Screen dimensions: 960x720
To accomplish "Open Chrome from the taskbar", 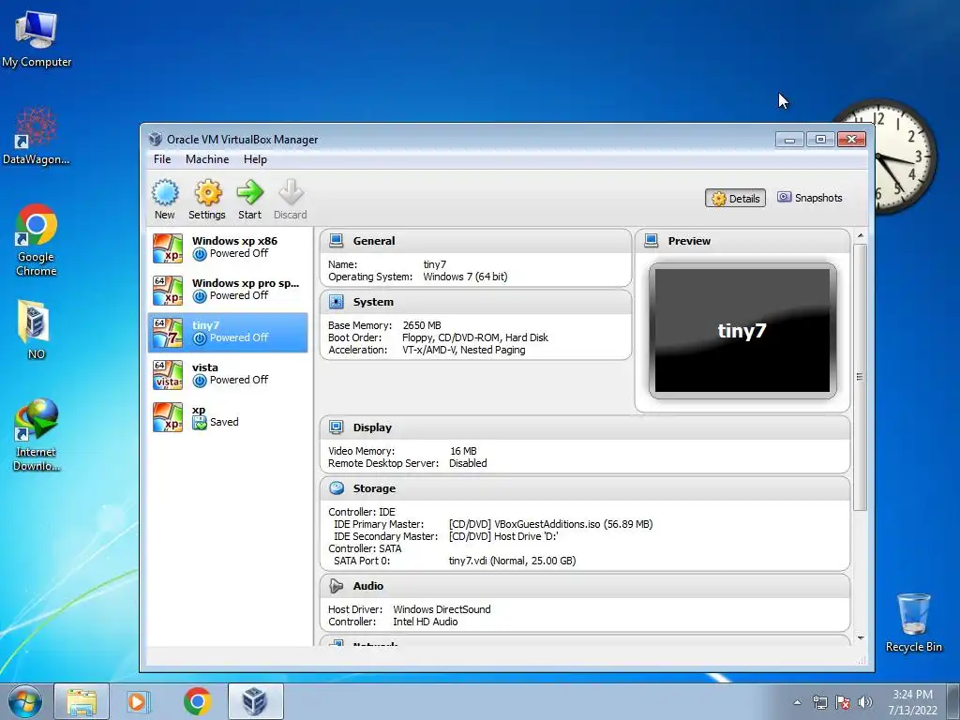I will (x=197, y=701).
